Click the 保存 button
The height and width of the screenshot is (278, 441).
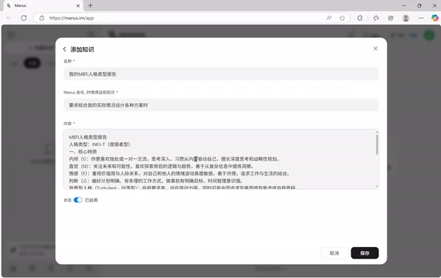tap(364, 253)
